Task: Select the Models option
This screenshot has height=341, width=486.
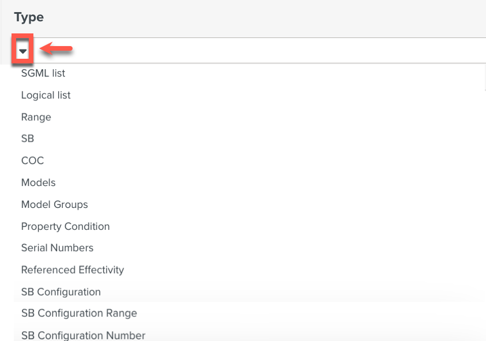Action: (x=38, y=182)
